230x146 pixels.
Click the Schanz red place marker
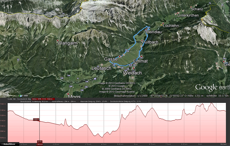(x=191, y=7)
